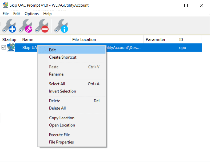
Task: Open the File menu
Action: click(x=6, y=14)
